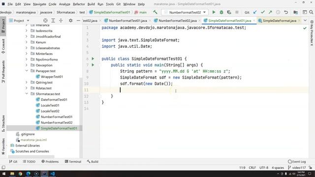
Task: Toggle the Structure tool window side tab
Action: point(3,123)
